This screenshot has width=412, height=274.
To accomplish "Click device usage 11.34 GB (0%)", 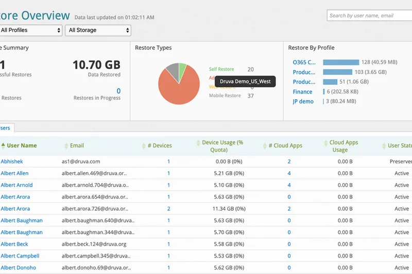I will click(x=229, y=209).
